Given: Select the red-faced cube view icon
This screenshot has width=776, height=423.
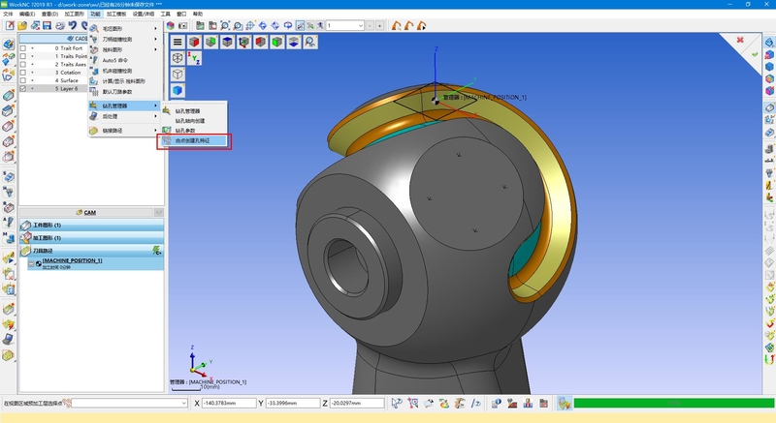Looking at the screenshot, I should coord(195,42).
